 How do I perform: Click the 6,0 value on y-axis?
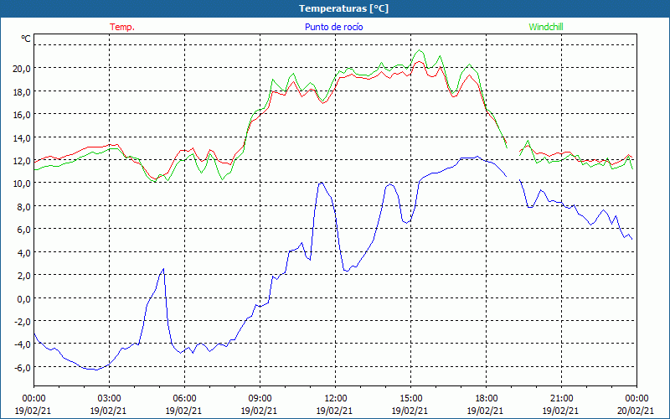(24, 230)
